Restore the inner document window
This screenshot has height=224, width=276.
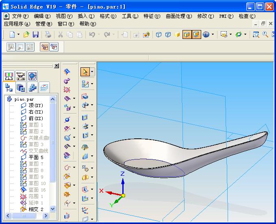[x=263, y=24]
